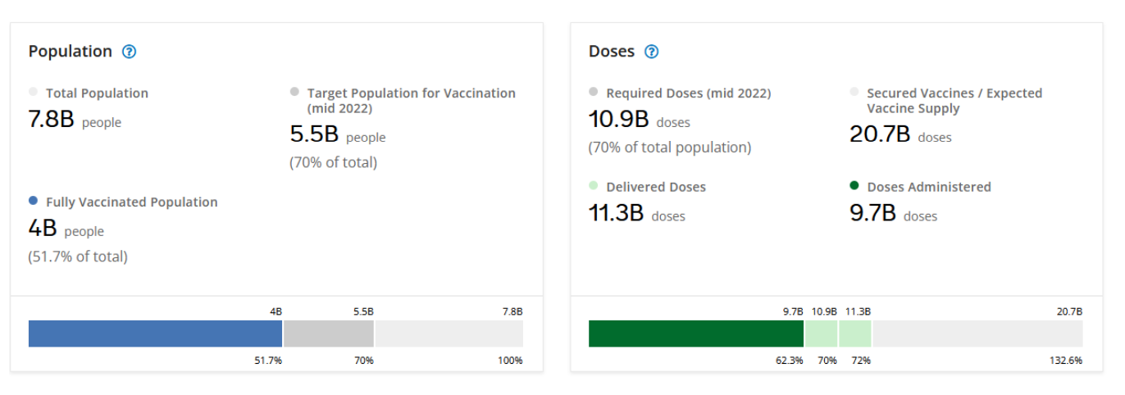Click the dark green doses administered bar

coord(695,334)
